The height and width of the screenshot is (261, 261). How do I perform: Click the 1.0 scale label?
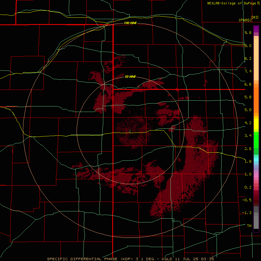(248, 174)
